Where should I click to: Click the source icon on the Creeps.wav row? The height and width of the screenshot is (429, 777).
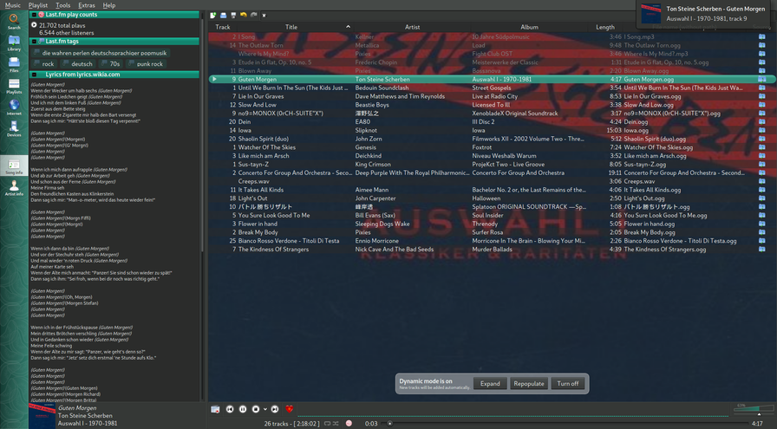point(761,181)
